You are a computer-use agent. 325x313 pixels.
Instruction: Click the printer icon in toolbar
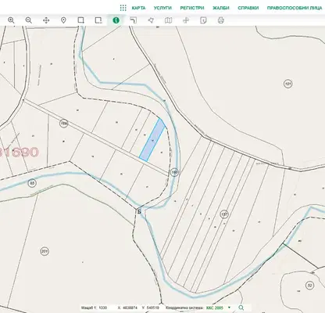221,20
